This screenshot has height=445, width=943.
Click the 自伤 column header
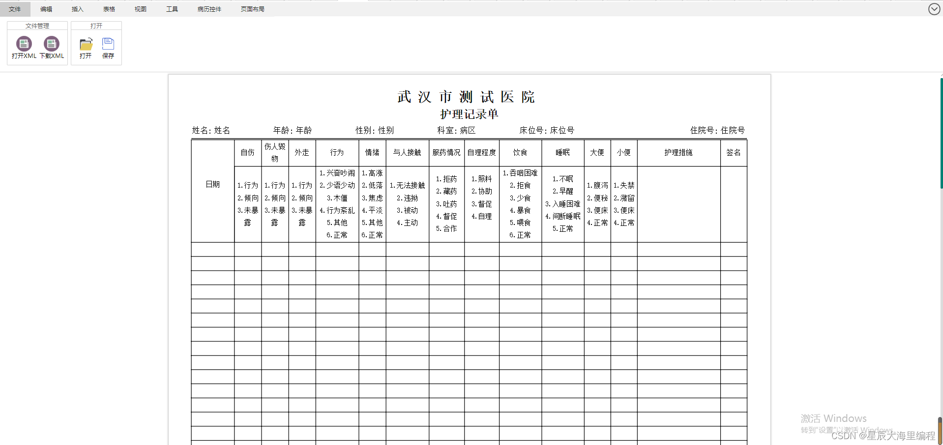click(248, 153)
